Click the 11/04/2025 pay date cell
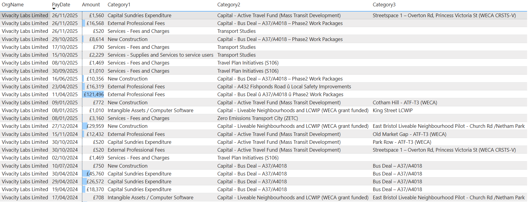This screenshot has width=528, height=202. click(x=65, y=94)
